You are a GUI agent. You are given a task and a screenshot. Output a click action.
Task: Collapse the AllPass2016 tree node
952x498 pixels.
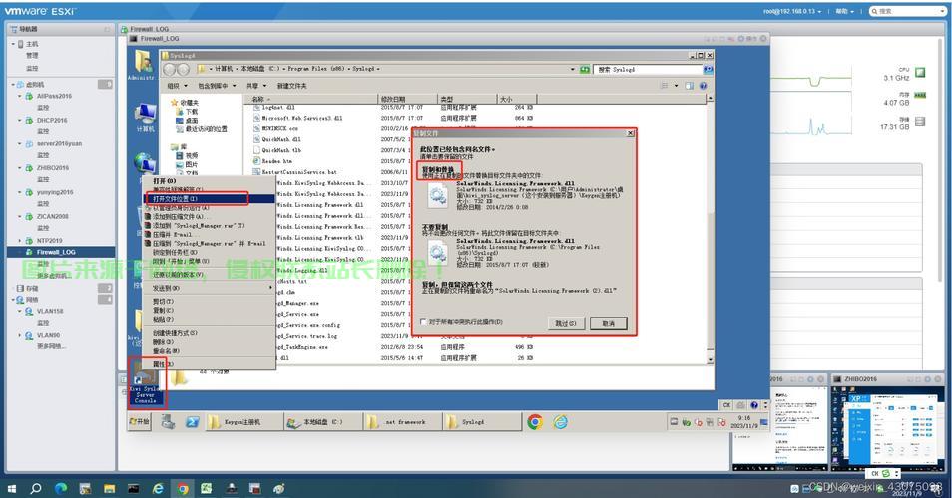pyautogui.click(x=19, y=96)
